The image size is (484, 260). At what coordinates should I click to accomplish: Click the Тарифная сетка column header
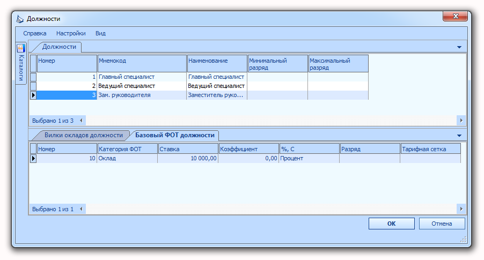click(430, 149)
